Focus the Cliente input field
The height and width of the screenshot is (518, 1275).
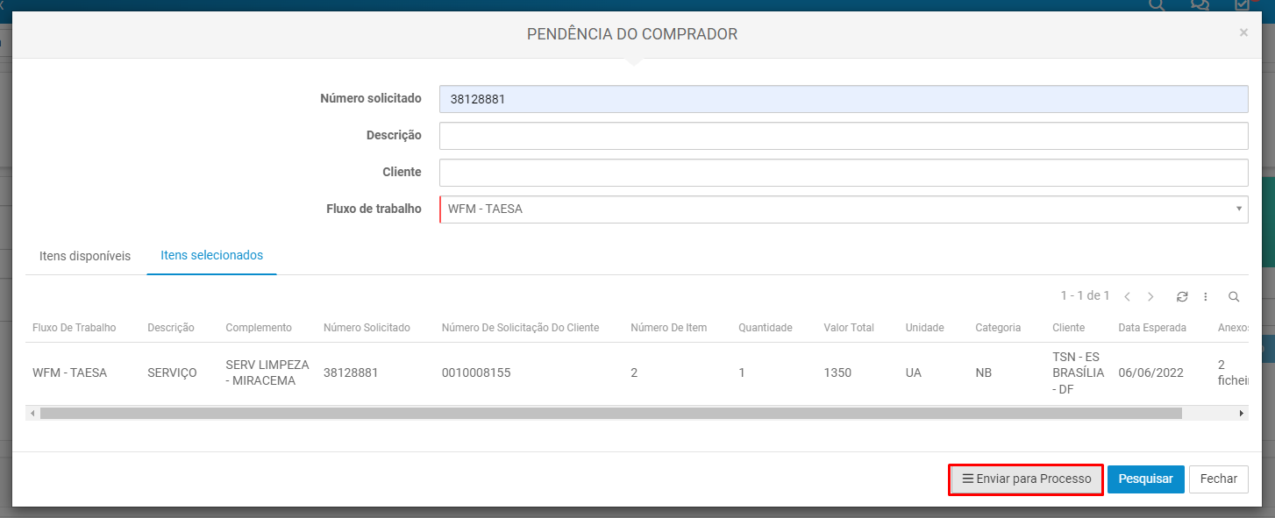point(844,172)
